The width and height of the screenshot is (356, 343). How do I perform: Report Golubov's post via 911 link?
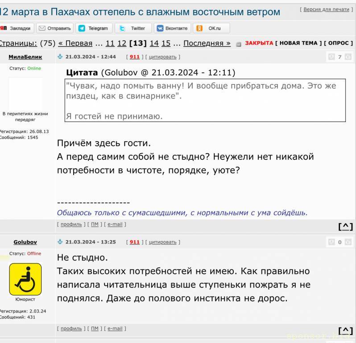134,242
